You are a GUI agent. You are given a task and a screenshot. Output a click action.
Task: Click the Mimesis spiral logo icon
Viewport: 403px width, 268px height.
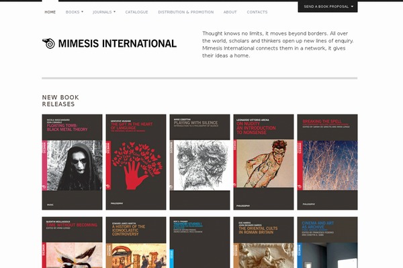point(48,44)
